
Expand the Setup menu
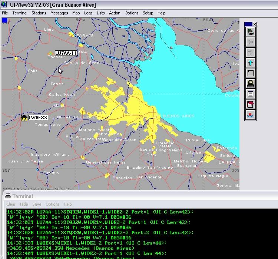point(148,13)
